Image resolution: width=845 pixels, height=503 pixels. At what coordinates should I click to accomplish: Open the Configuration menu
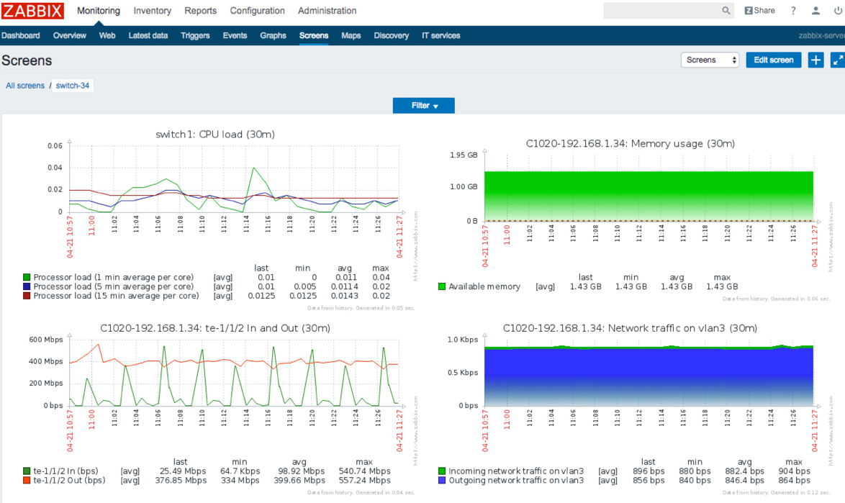pos(257,11)
